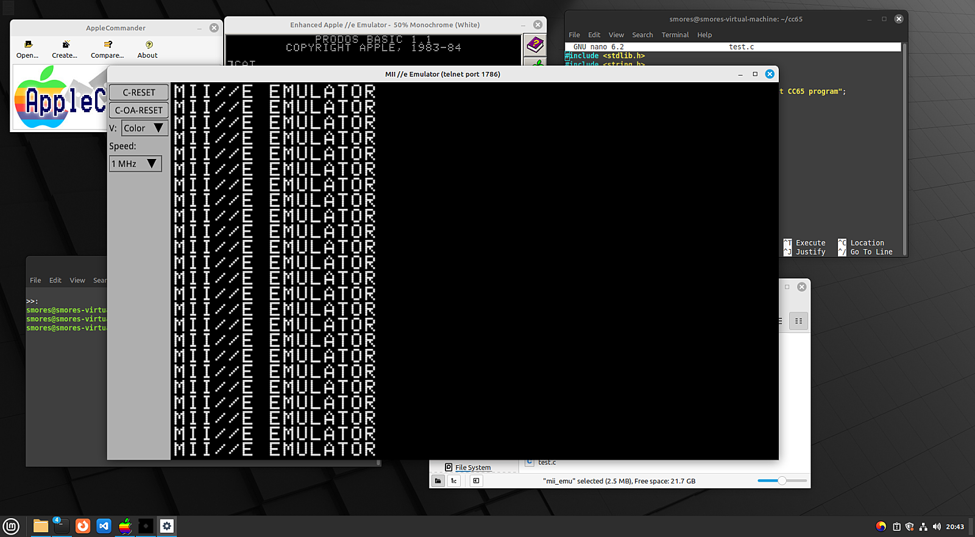Viewport: 975px width, 537px height.
Task: Click Create... icon in AppleCommander
Action: (x=65, y=49)
